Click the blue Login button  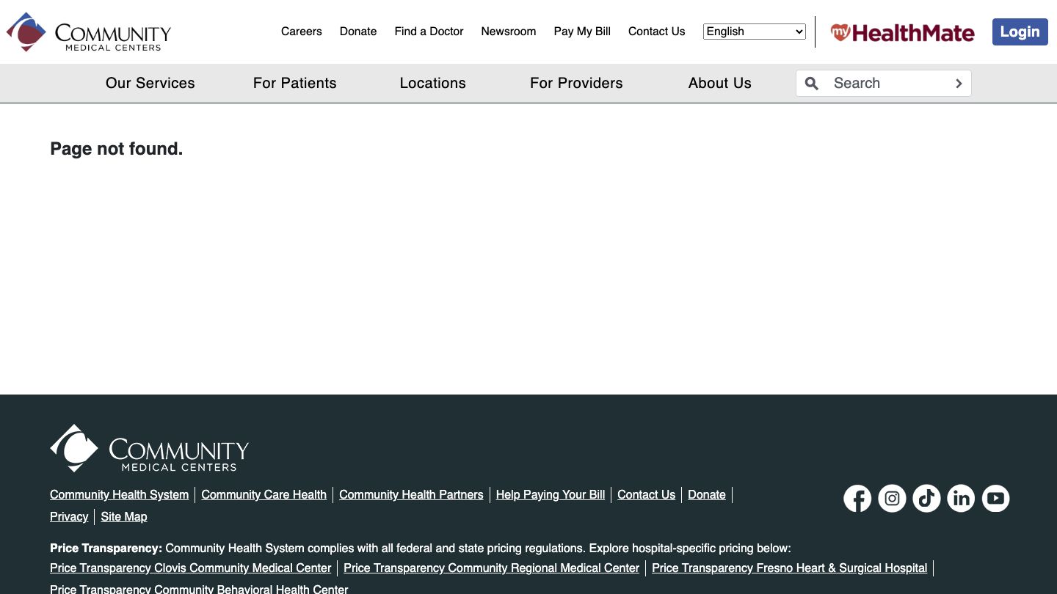tap(1020, 32)
